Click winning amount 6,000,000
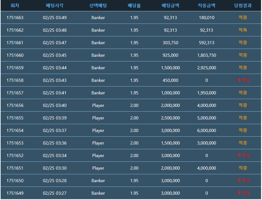The image size is (262, 200). coord(206,130)
